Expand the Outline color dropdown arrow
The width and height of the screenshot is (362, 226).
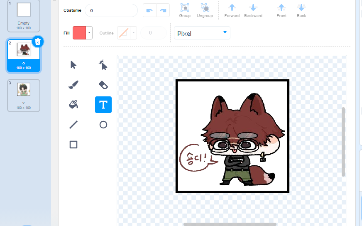coord(133,33)
